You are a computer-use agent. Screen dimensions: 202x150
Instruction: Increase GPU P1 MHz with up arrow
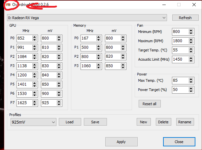[34, 46]
